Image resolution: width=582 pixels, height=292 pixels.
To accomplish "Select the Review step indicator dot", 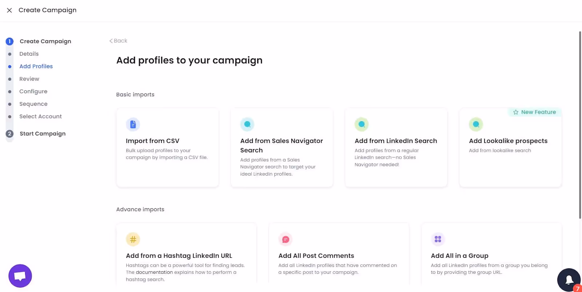I will (9, 79).
